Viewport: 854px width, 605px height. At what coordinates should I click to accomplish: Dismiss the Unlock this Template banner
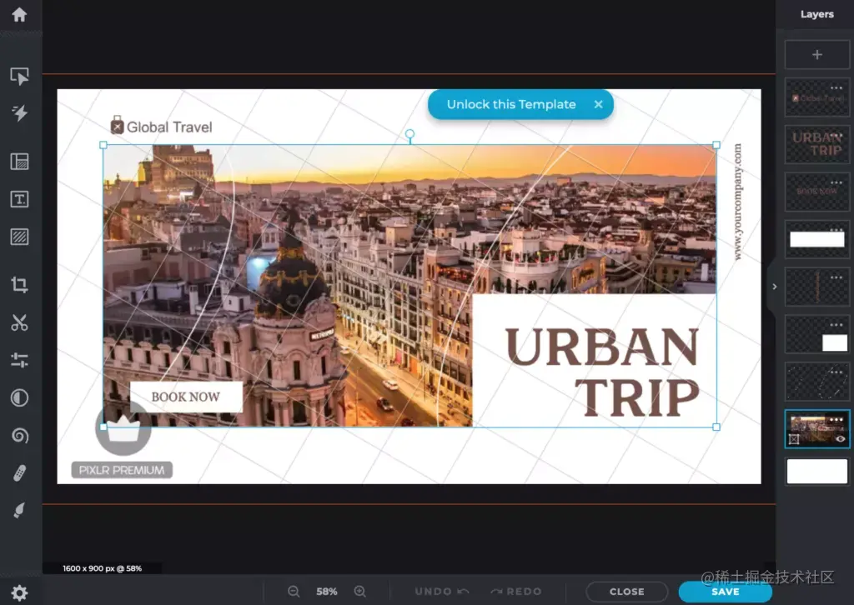[x=598, y=104]
